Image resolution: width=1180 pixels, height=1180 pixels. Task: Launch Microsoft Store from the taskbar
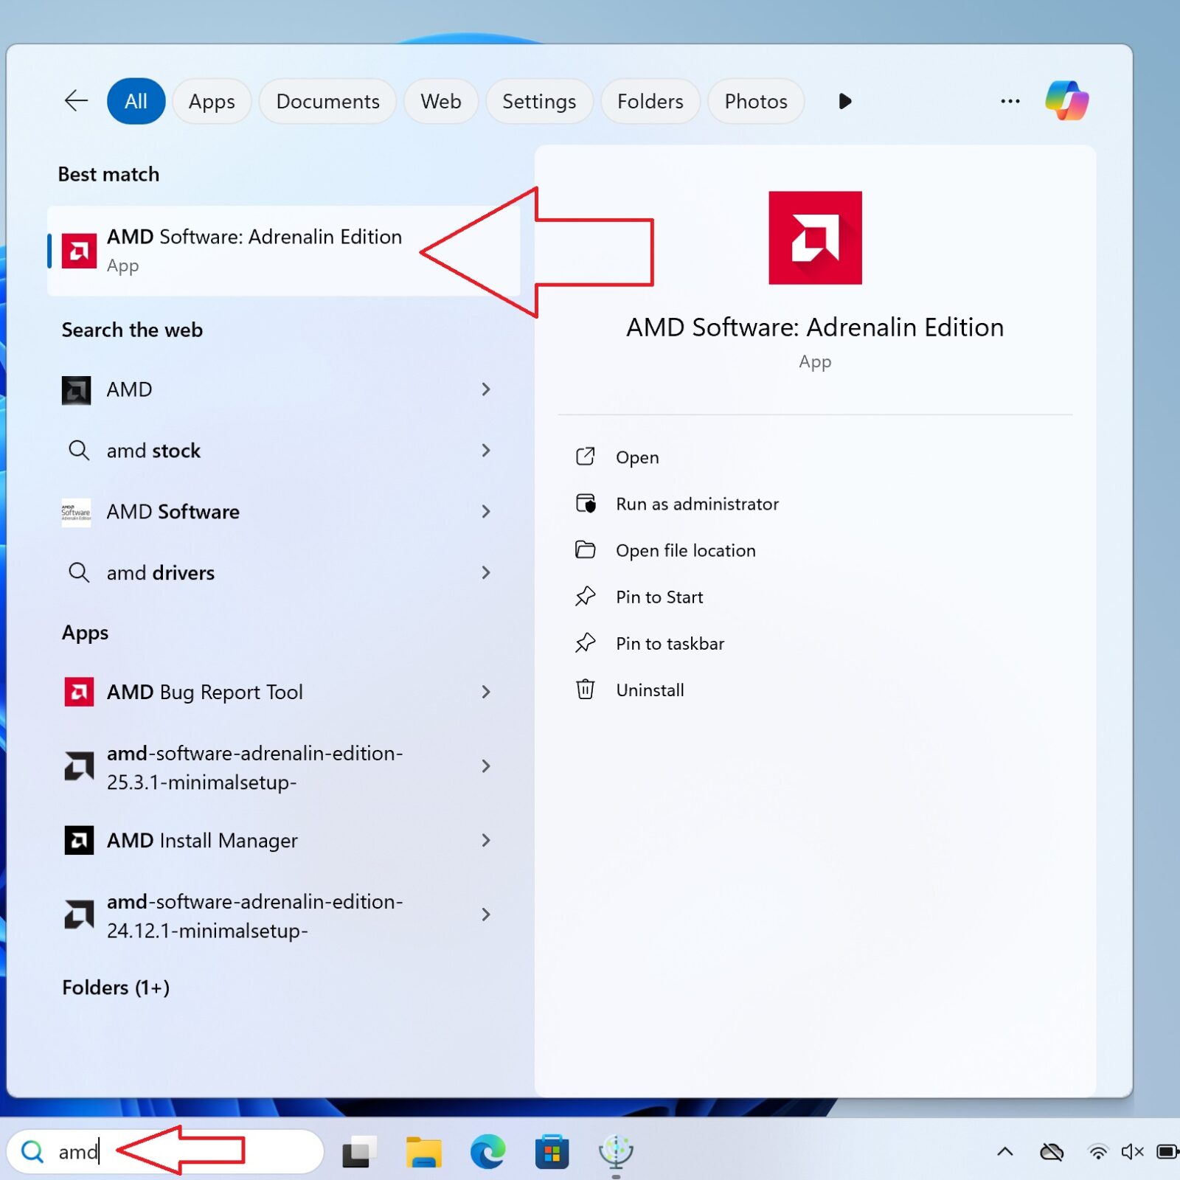(552, 1151)
